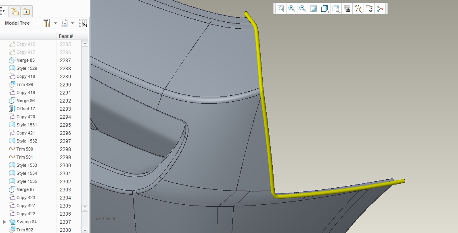Open the View Manager camera icon

(347, 8)
